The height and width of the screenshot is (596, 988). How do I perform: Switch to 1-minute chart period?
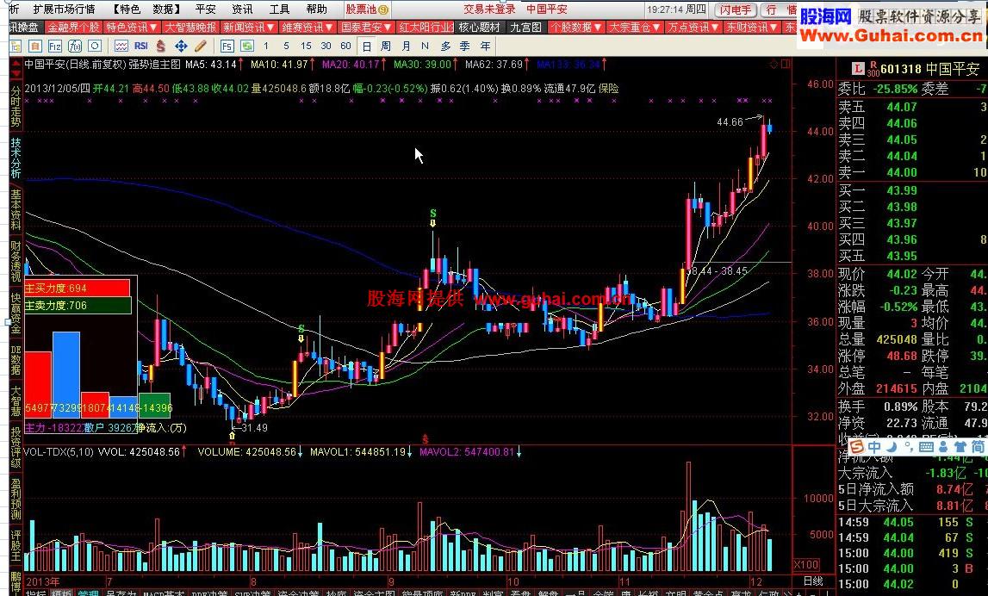click(x=266, y=46)
